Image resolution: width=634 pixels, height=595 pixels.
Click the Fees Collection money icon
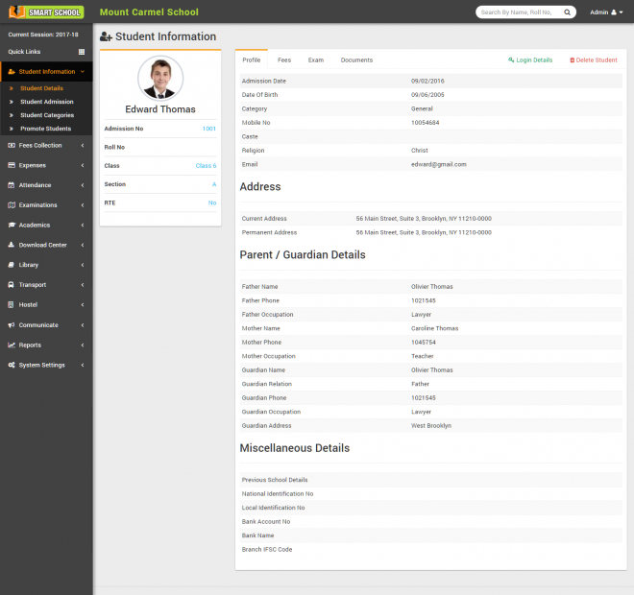point(12,146)
